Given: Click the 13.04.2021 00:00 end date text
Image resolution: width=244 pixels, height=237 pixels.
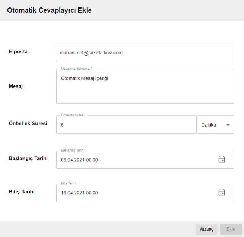Looking at the screenshot, I should pos(79,193).
